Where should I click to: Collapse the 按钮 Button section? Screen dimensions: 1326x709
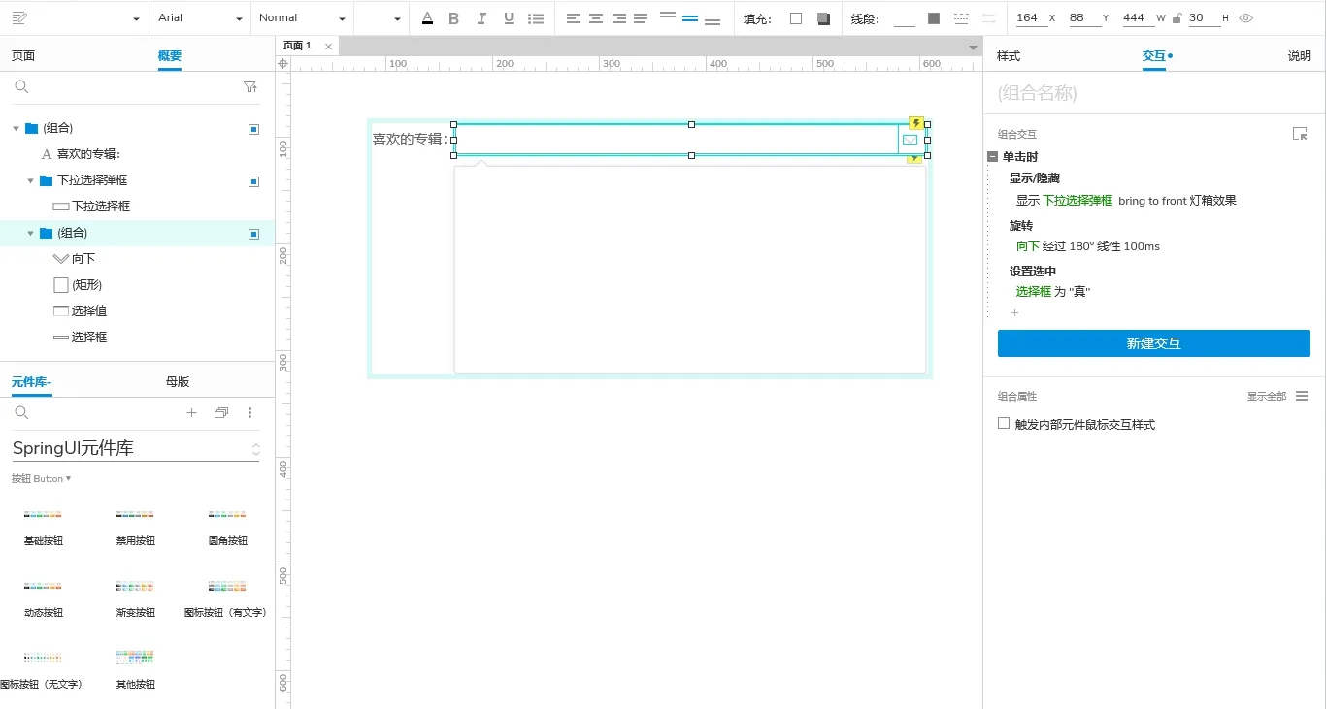tap(41, 479)
